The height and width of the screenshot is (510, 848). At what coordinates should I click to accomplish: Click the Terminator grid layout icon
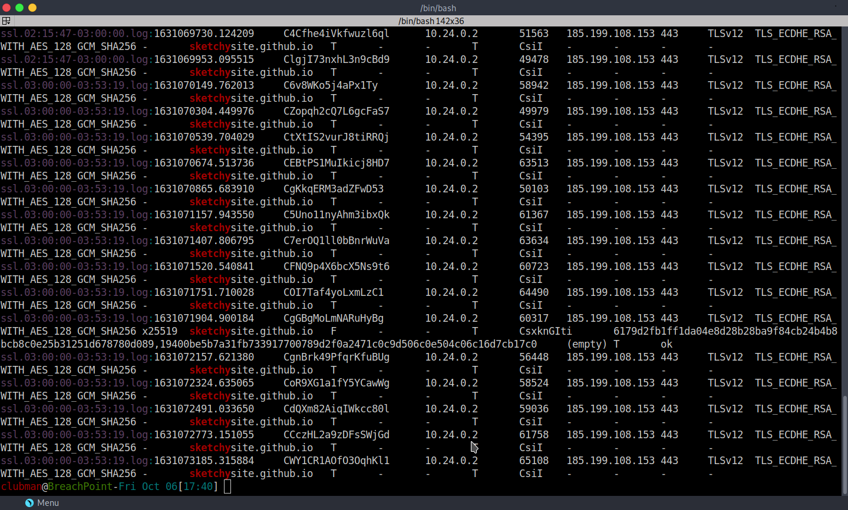coord(6,21)
